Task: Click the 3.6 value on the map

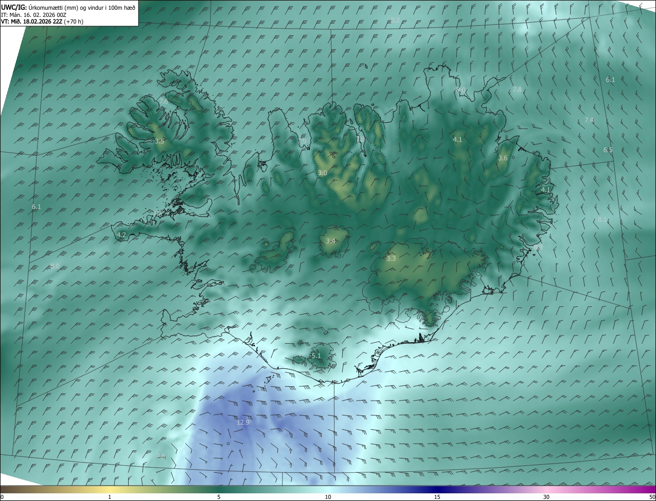Action: 503,158
